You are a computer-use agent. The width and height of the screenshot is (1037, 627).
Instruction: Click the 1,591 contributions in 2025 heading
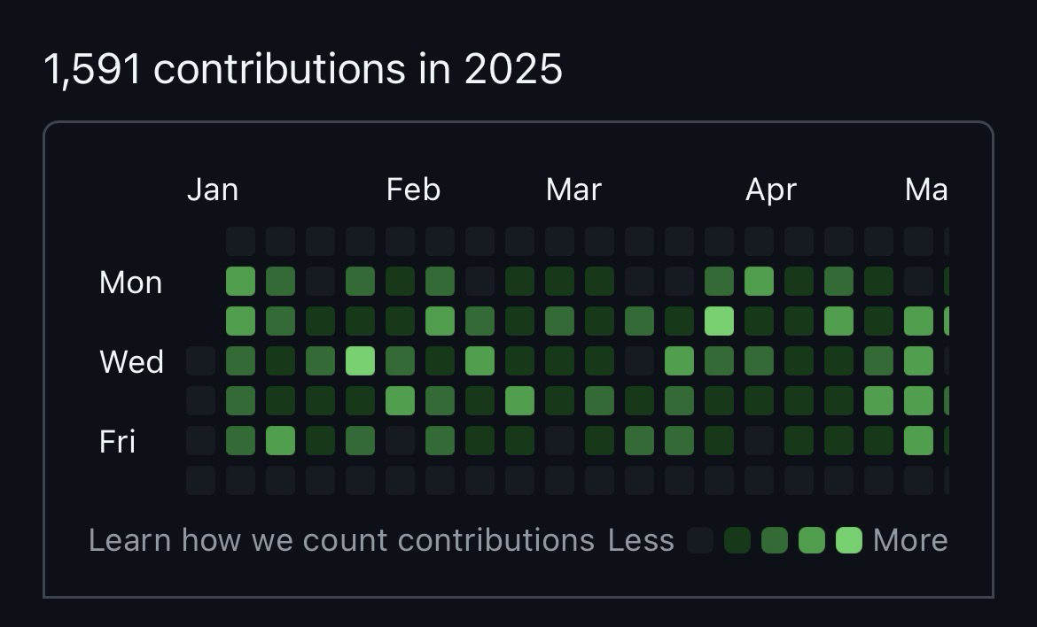click(302, 69)
